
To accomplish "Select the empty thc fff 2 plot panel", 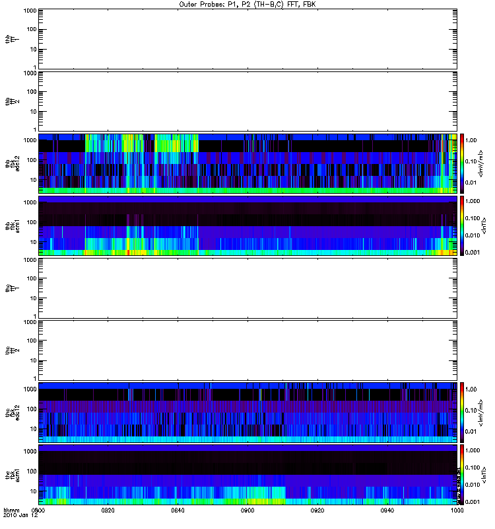I will (x=247, y=350).
